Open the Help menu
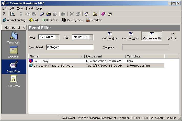182x121 pixels. click(39, 8)
